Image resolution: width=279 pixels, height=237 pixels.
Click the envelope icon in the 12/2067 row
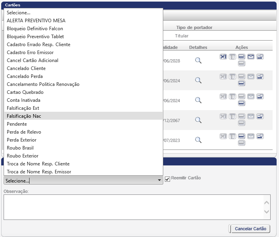251,116
